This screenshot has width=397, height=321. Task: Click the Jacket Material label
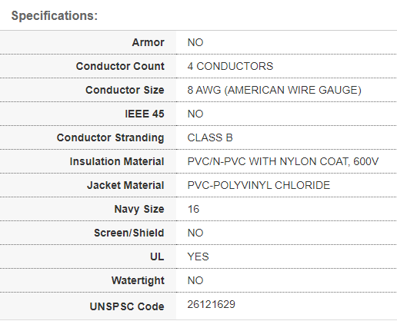[x=125, y=185]
